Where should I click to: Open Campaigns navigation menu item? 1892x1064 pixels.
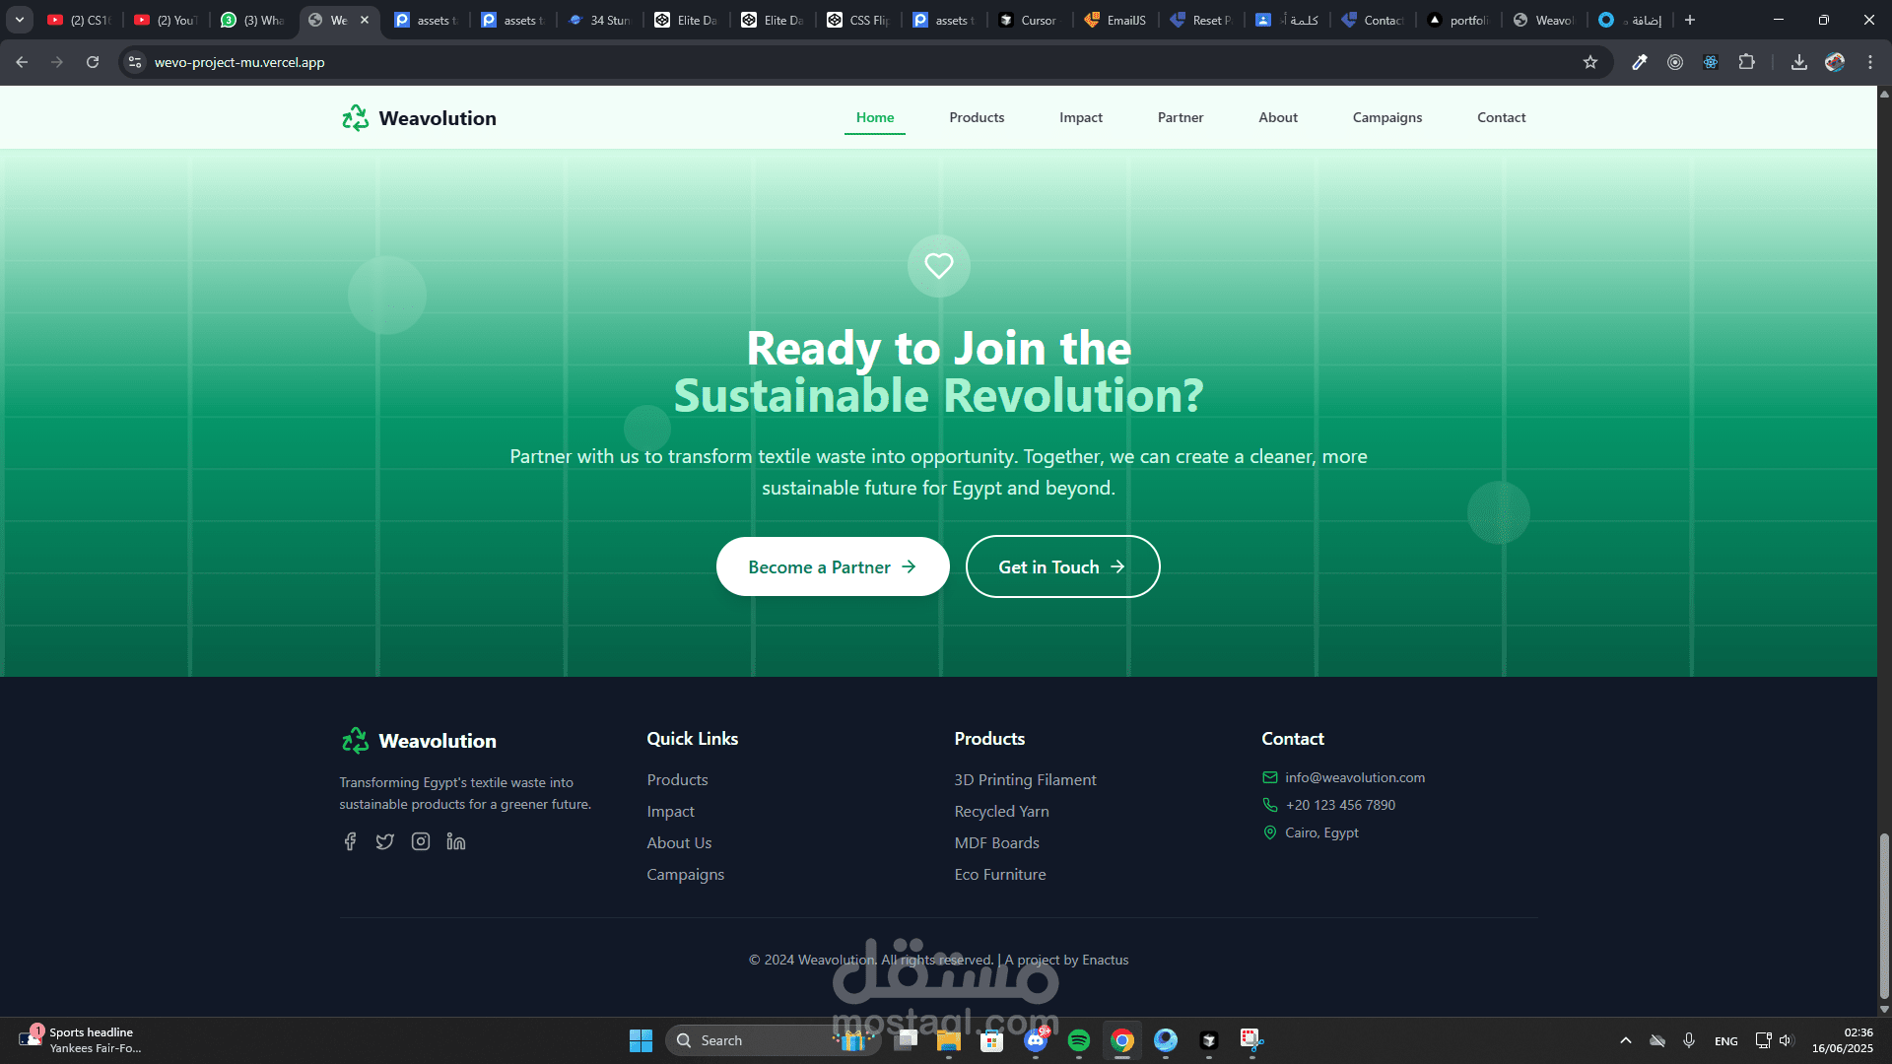1386,117
